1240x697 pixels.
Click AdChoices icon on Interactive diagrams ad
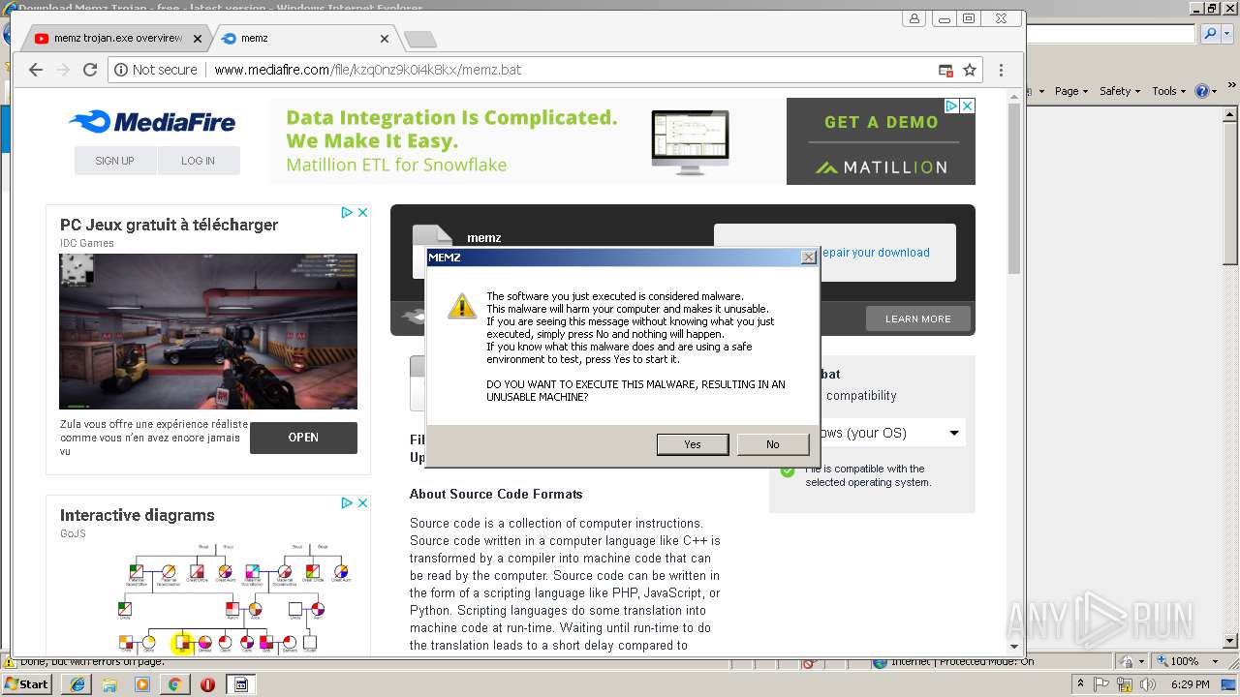(x=347, y=502)
